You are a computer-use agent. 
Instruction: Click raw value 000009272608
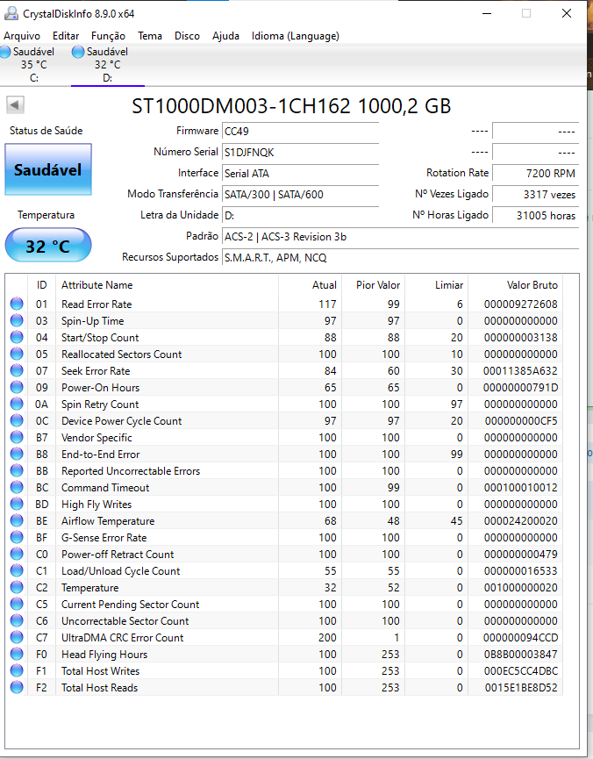(x=521, y=304)
